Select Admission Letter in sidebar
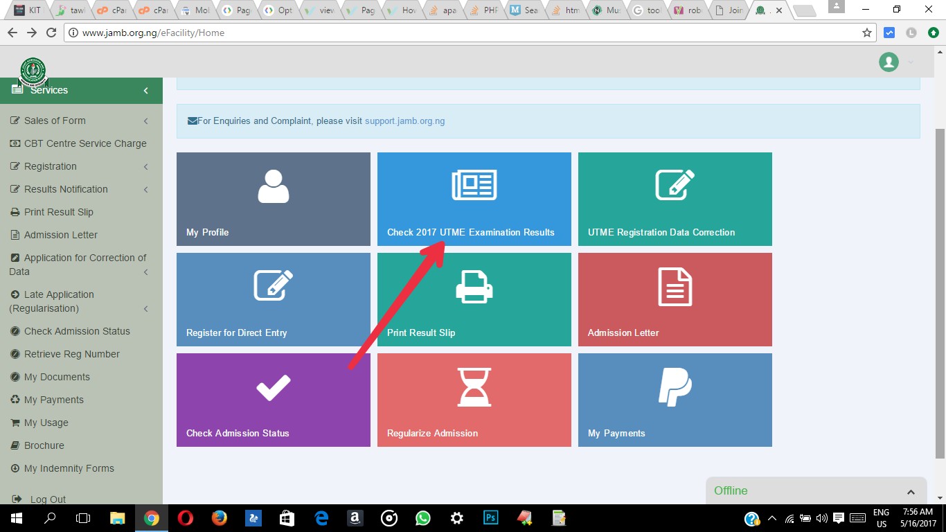946x532 pixels. tap(81, 235)
